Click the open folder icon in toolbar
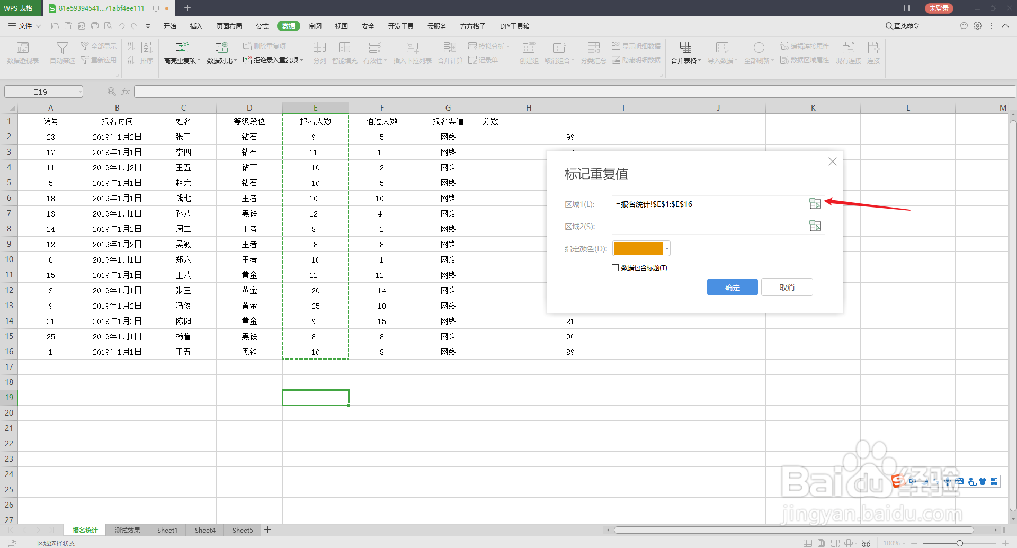Image resolution: width=1017 pixels, height=548 pixels. [x=55, y=26]
